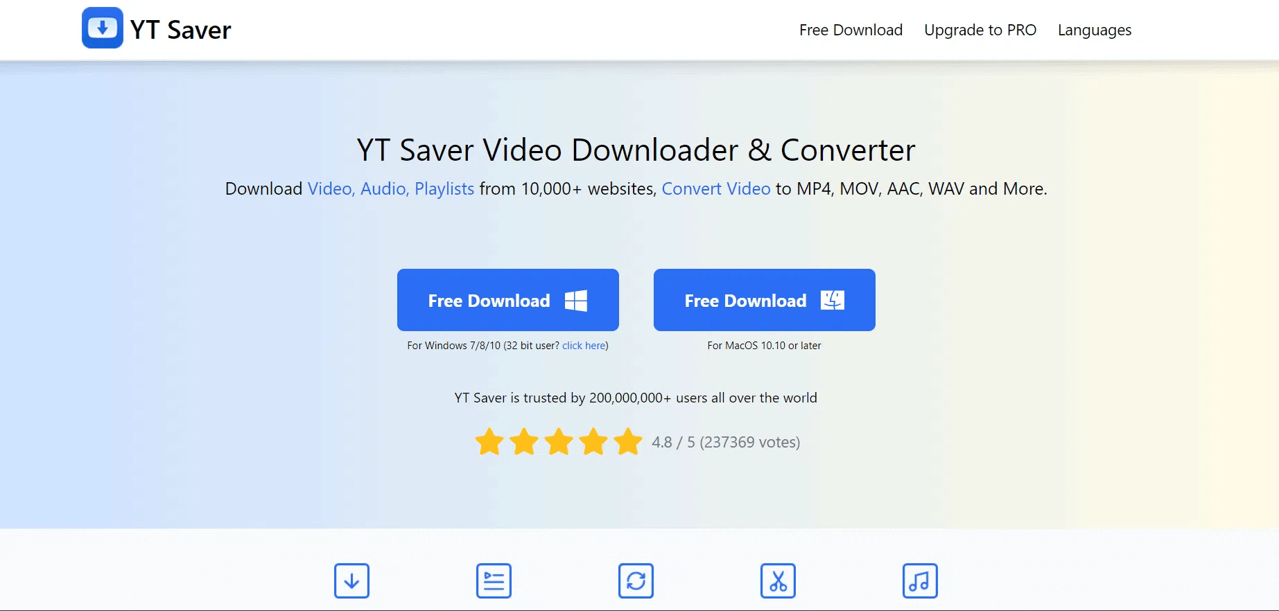Follow the 'click here' 32-bit link

pyautogui.click(x=584, y=345)
